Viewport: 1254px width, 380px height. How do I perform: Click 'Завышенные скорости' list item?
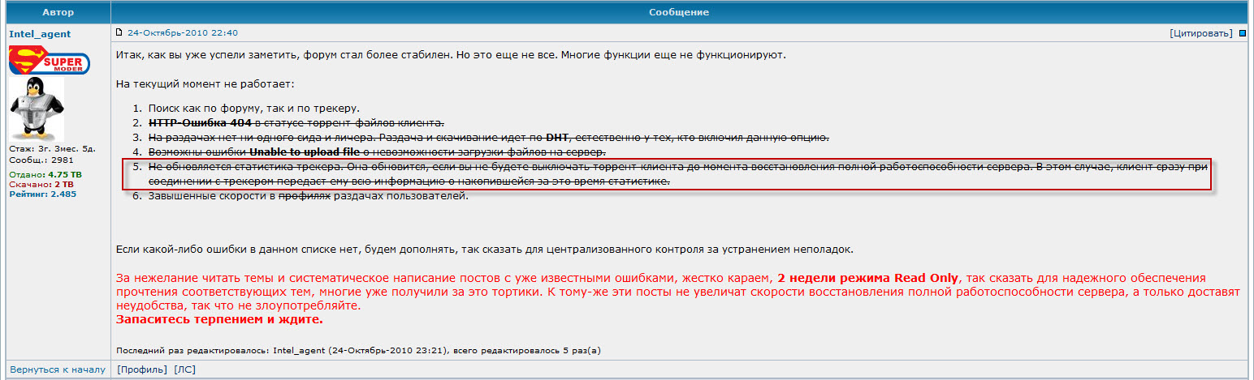[x=309, y=197]
